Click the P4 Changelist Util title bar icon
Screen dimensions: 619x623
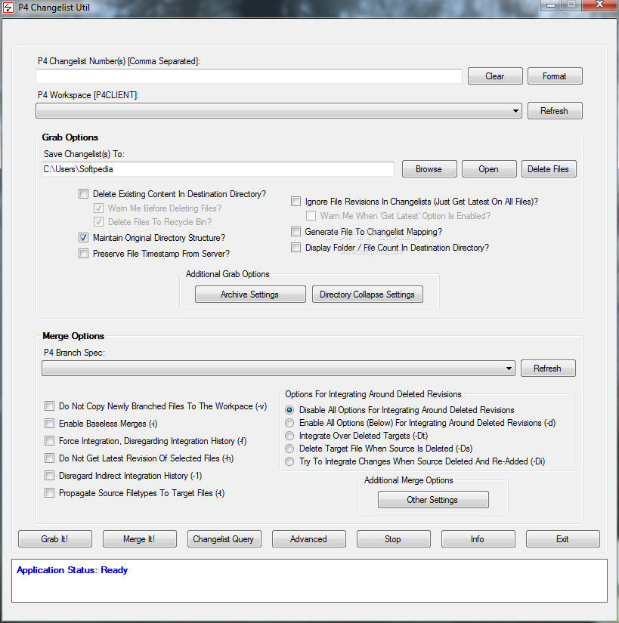(x=8, y=8)
